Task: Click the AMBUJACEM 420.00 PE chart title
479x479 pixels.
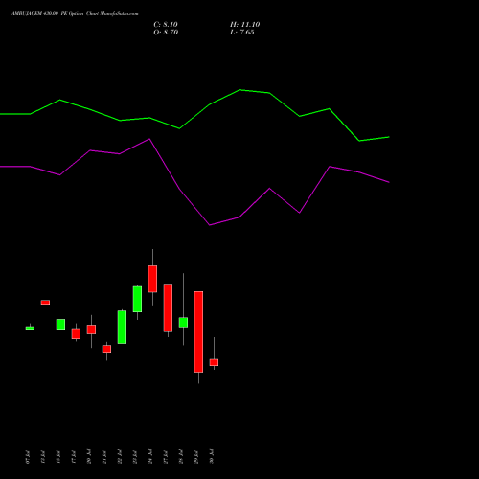Action: click(75, 14)
